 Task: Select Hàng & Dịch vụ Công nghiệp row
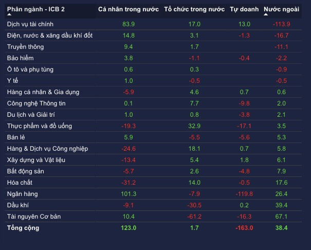pos(47,149)
